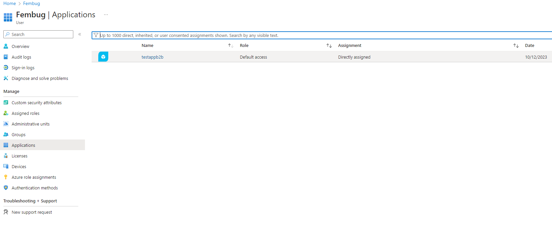
Task: Click the 10/12/2023 date cell
Action: coord(536,57)
